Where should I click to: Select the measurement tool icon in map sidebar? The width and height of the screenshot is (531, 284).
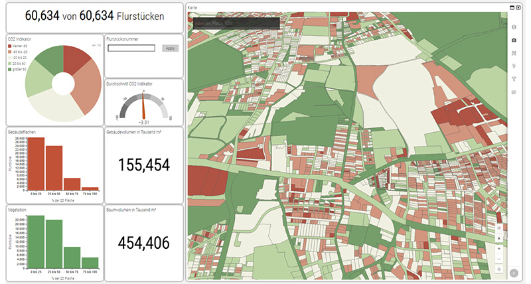(x=514, y=53)
